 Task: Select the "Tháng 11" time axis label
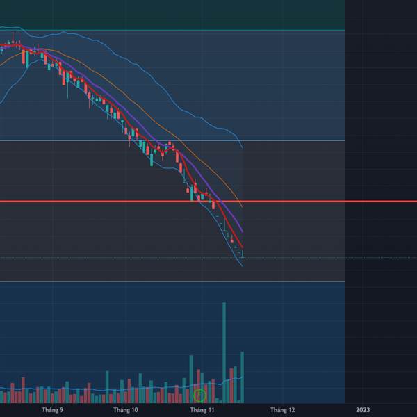[x=202, y=410]
